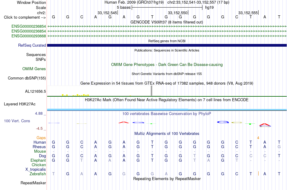The image size is (287, 190).
Task: Click the 5 bases scale bar
Action: [x=167, y=8]
